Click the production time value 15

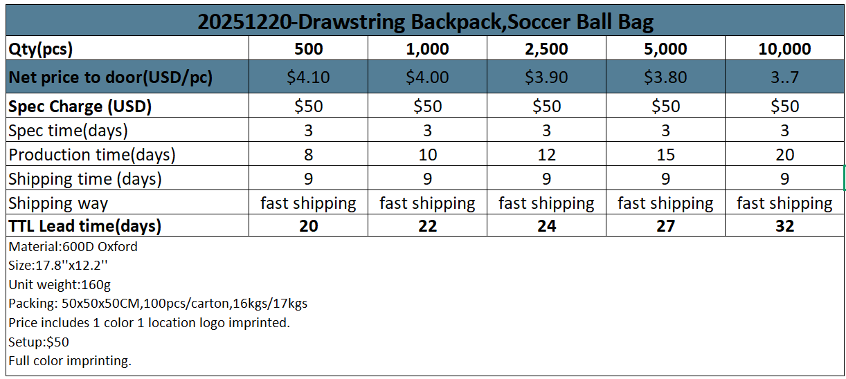tap(665, 155)
